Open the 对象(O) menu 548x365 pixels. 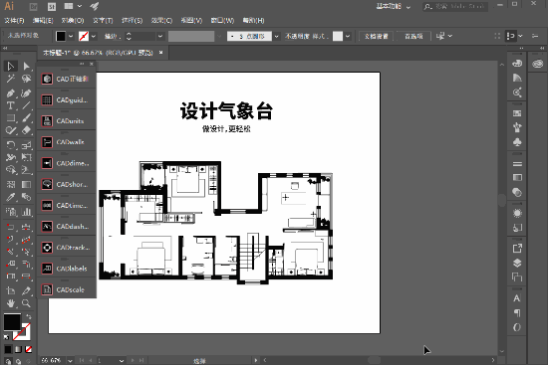pyautogui.click(x=73, y=21)
